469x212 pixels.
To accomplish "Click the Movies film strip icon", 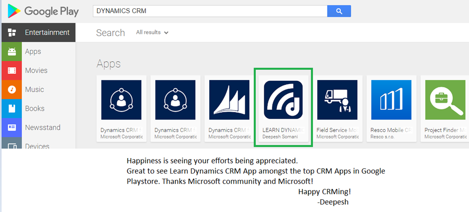I will tap(12, 70).
